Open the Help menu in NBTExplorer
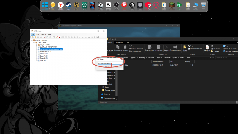This screenshot has height=134, width=238. pyautogui.click(x=49, y=34)
